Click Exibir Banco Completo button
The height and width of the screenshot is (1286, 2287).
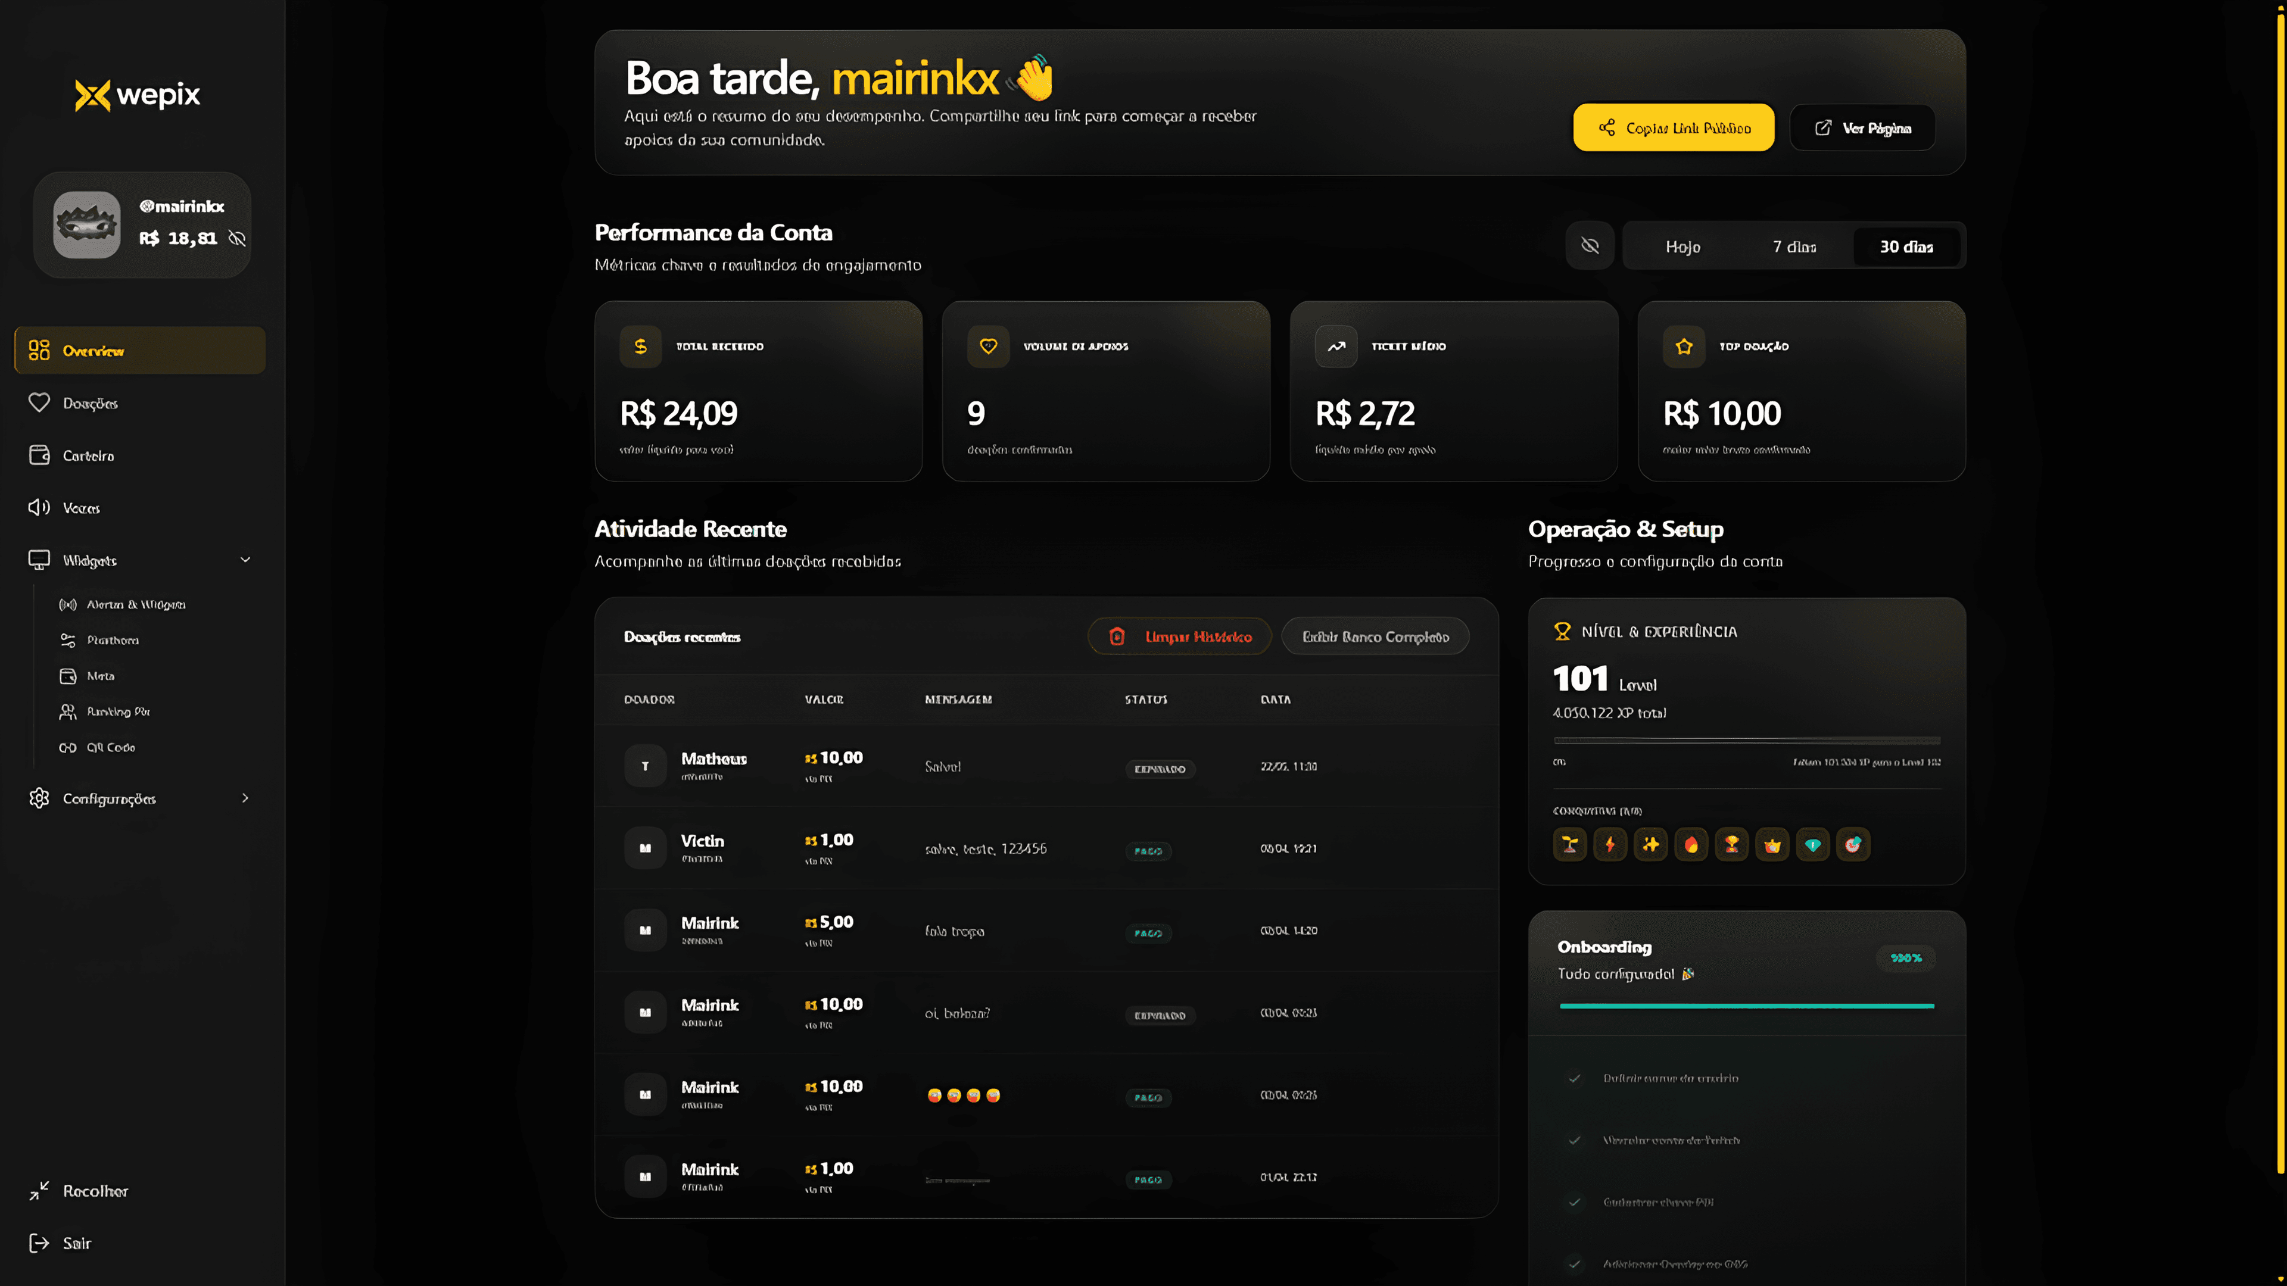coord(1375,636)
